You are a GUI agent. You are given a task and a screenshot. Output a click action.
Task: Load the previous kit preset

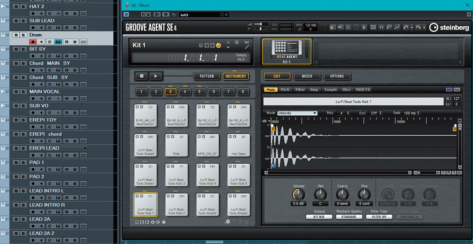[x=207, y=45]
